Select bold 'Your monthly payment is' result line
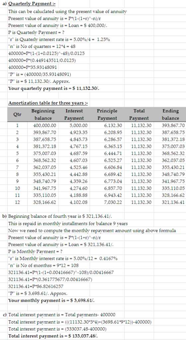The height and width of the screenshot is (340, 186). (51, 300)
